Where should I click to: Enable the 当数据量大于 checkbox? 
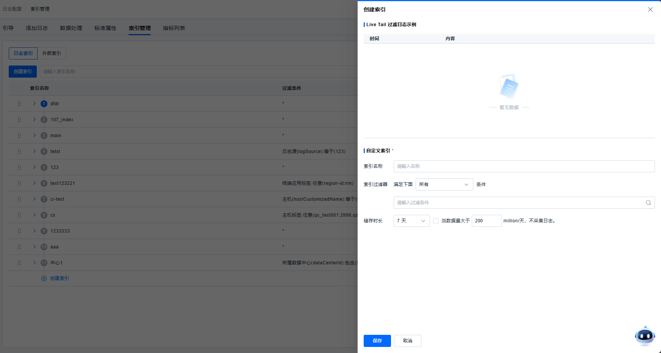pyautogui.click(x=436, y=221)
